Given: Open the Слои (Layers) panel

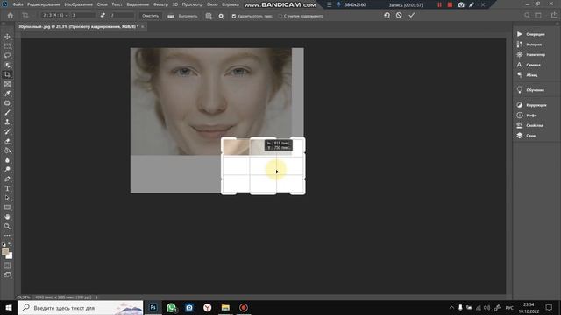Looking at the screenshot, I should point(526,136).
